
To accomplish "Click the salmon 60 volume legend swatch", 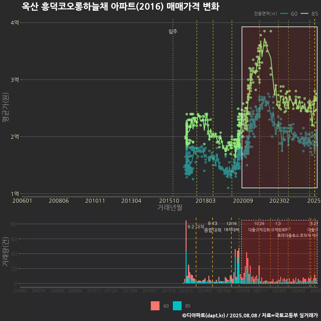I will coord(155,306).
